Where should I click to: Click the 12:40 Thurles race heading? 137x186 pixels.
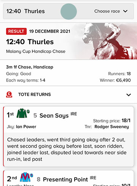tap(30, 42)
